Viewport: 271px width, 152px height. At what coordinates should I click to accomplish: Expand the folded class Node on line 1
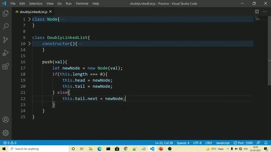tap(29, 19)
